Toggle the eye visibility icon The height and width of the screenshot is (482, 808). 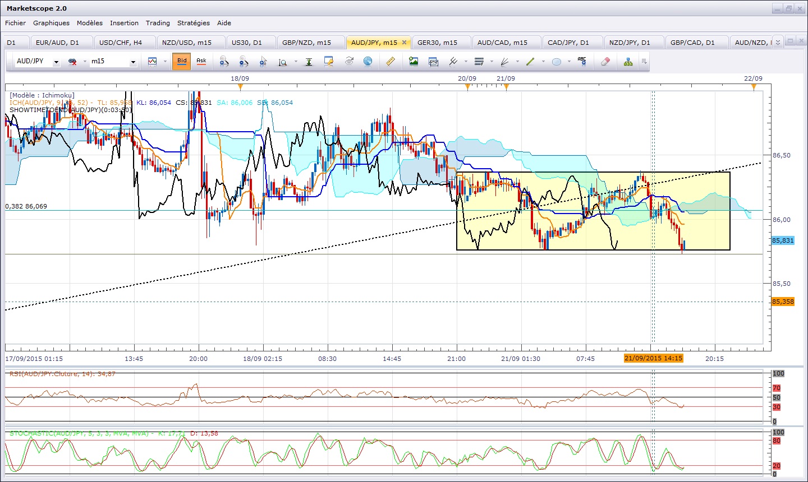click(x=349, y=62)
